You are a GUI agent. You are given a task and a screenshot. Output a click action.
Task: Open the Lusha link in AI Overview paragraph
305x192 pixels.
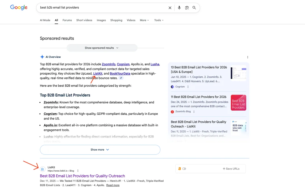click(x=155, y=64)
